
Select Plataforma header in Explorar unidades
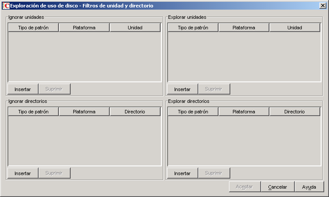click(x=244, y=28)
